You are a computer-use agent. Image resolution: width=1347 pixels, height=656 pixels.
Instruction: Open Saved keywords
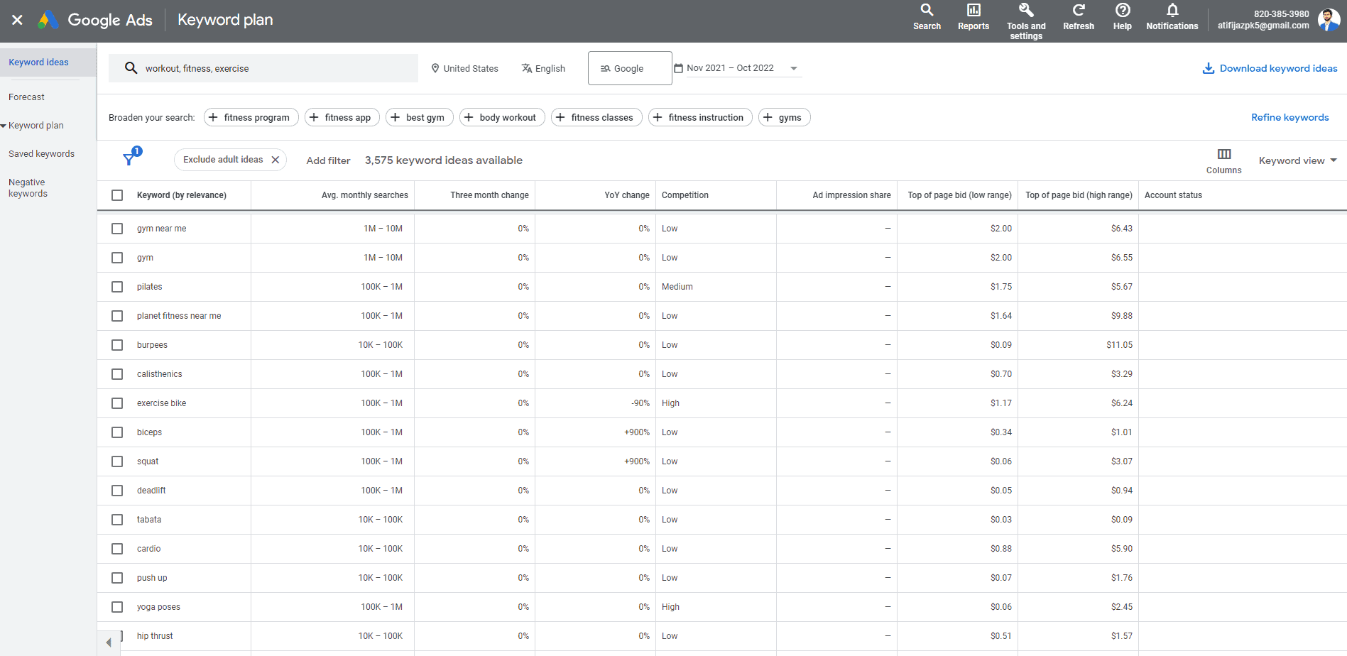tap(41, 153)
